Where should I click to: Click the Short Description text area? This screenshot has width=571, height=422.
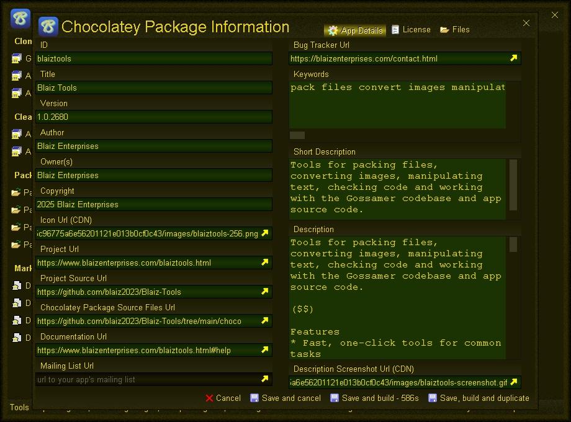coord(397,189)
